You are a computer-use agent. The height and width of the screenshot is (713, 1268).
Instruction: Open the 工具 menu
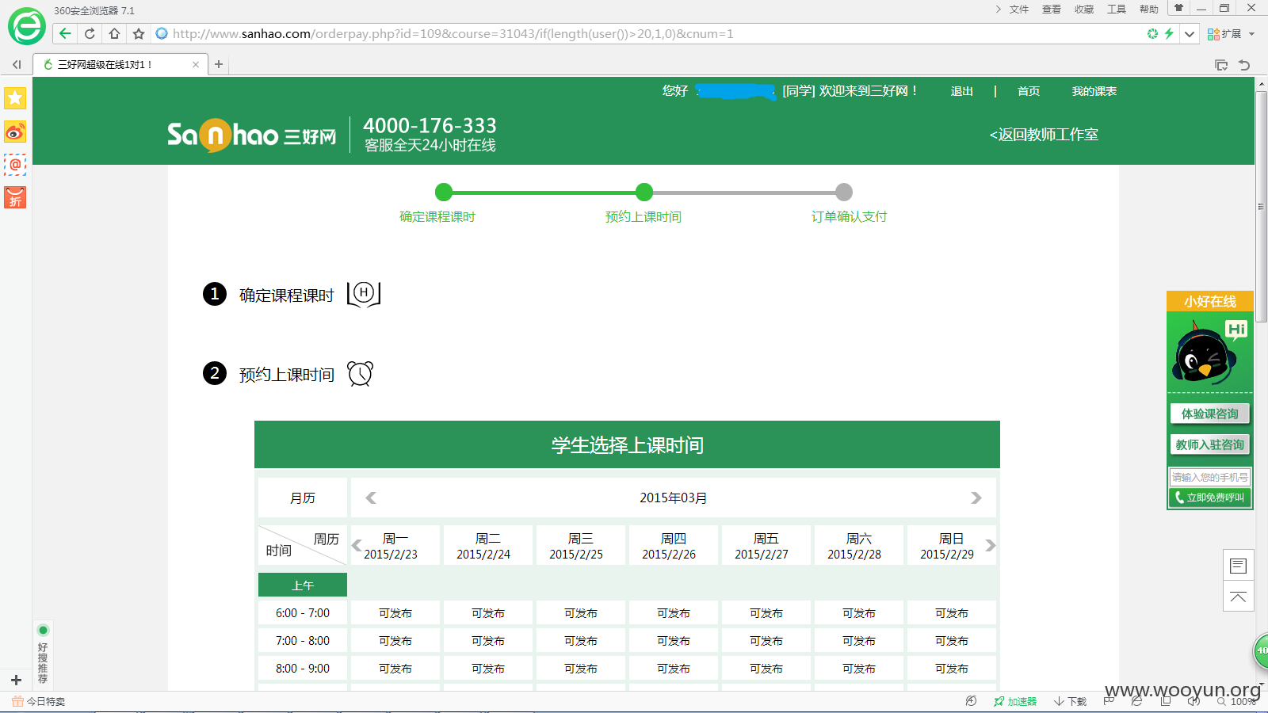click(1116, 10)
